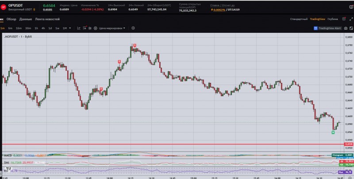This screenshot has height=179, width=354.
Task: Expand the timeframe dropdown after 1M
Action: [x=71, y=28]
